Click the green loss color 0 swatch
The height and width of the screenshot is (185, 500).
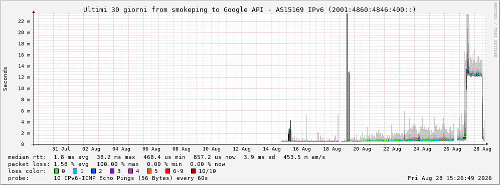click(57, 171)
